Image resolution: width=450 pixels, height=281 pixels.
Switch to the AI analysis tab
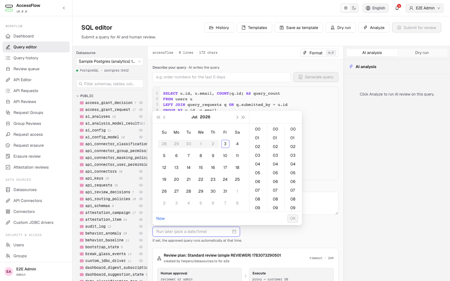point(372,52)
